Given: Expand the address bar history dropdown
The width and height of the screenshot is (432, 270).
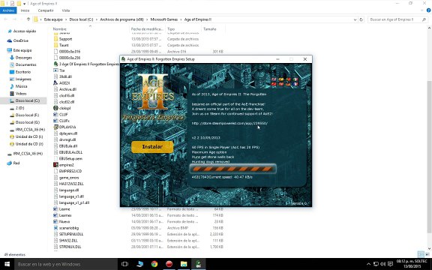Looking at the screenshot, I should click(355, 19).
